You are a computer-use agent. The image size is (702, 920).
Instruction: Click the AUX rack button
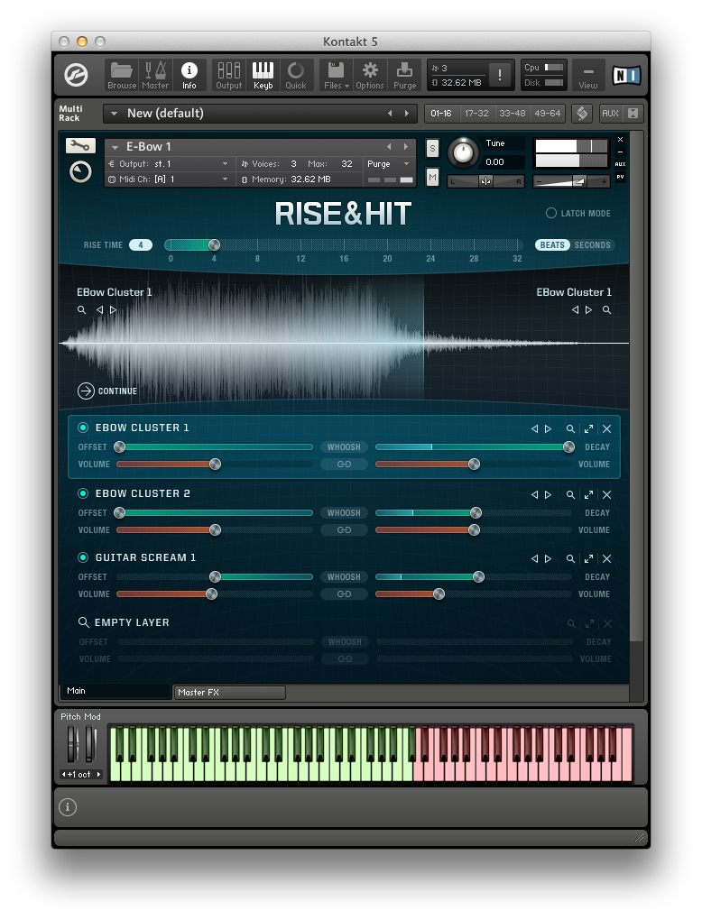[611, 114]
